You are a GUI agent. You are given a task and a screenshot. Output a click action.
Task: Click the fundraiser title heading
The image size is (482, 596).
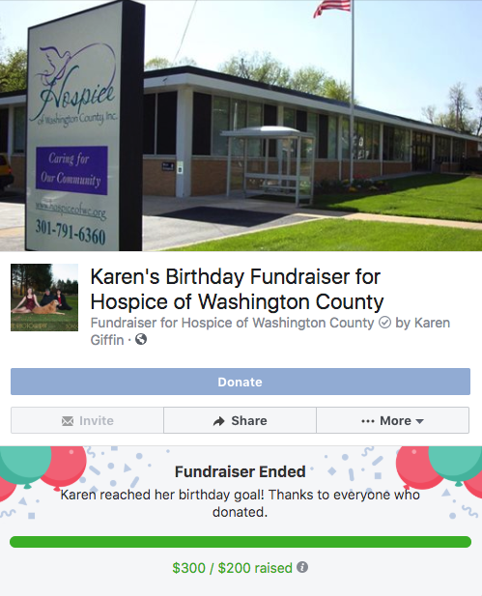[x=237, y=289]
